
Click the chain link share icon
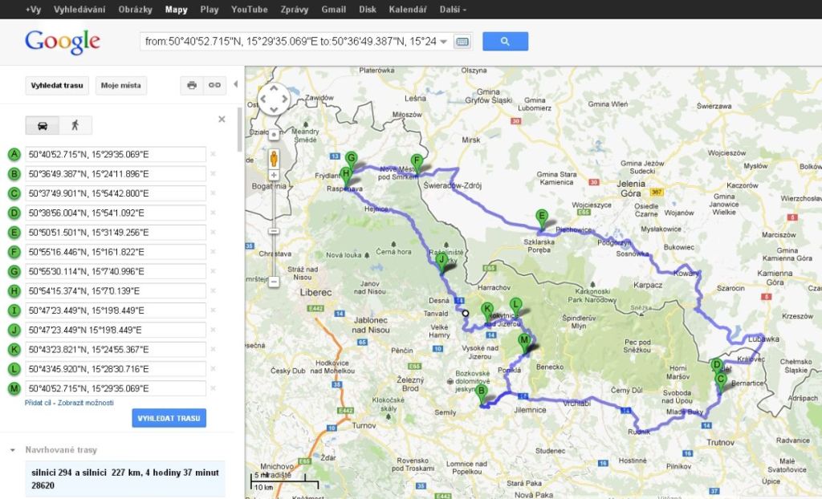[214, 85]
